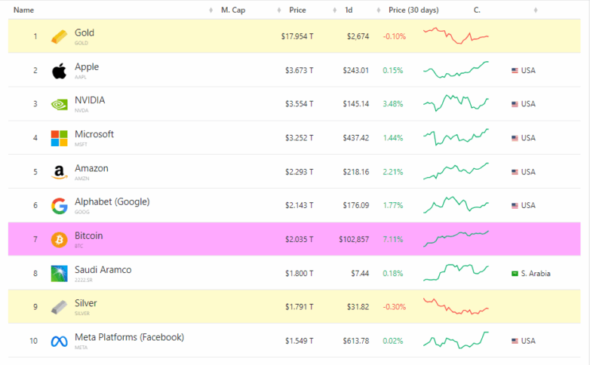Screen dimensions: 590x365
Task: Open the Gold asset link
Action: [85, 32]
